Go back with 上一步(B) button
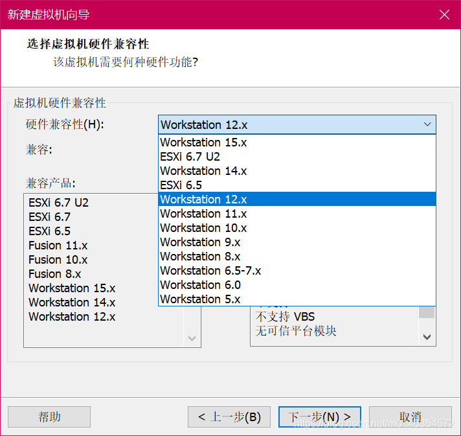 coord(229,417)
